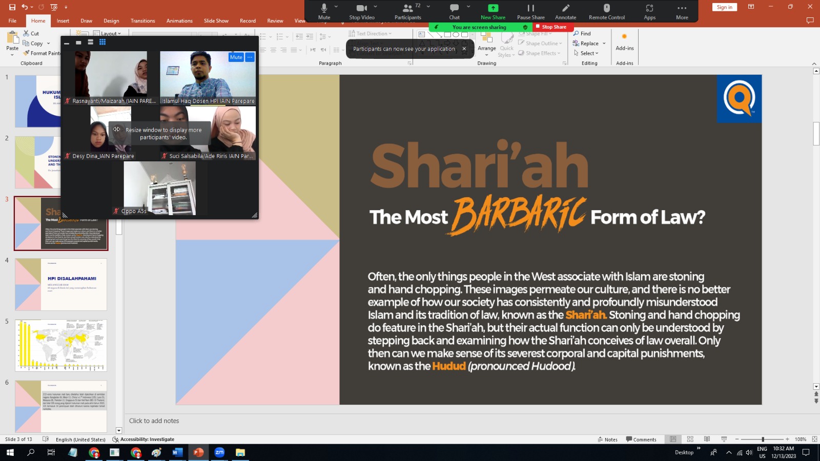
Task: Click the New Share icon
Action: (493, 8)
